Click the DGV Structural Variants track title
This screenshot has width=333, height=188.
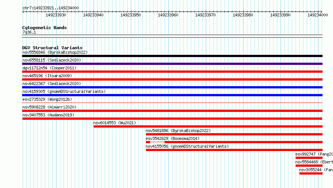point(52,48)
